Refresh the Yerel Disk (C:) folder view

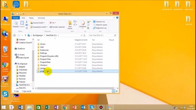85,35
